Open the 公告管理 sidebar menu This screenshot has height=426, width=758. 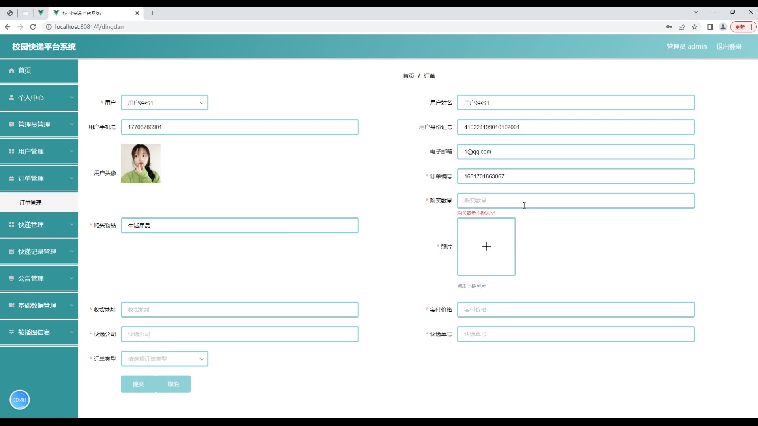31,278
